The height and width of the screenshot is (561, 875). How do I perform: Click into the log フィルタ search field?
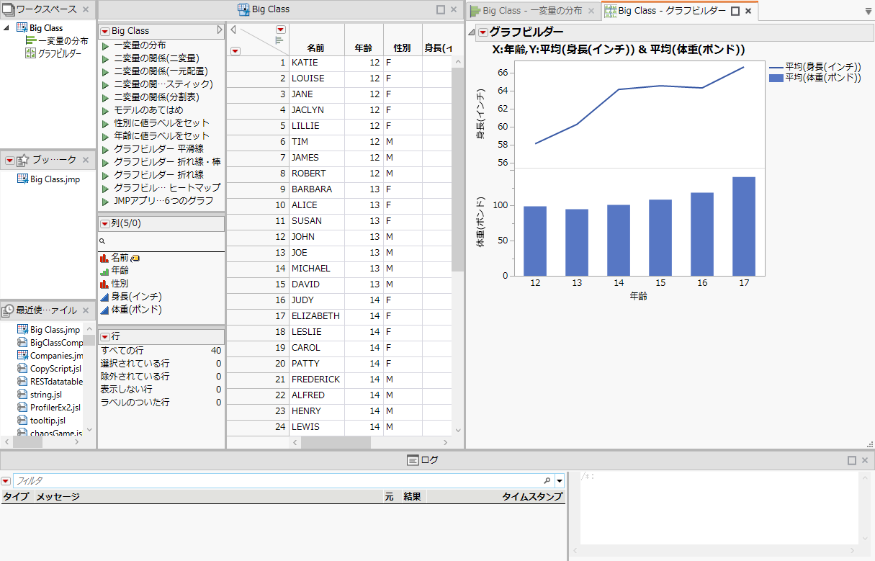pyautogui.click(x=274, y=480)
